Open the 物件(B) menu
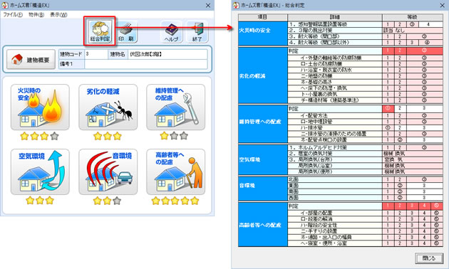Viewport: 449px width, 269px height. click(36, 14)
